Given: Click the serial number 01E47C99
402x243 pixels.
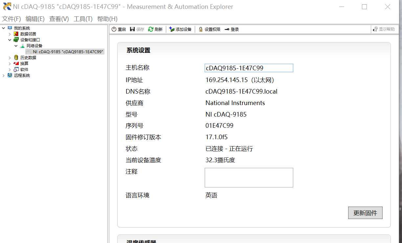Looking at the screenshot, I should (x=219, y=126).
